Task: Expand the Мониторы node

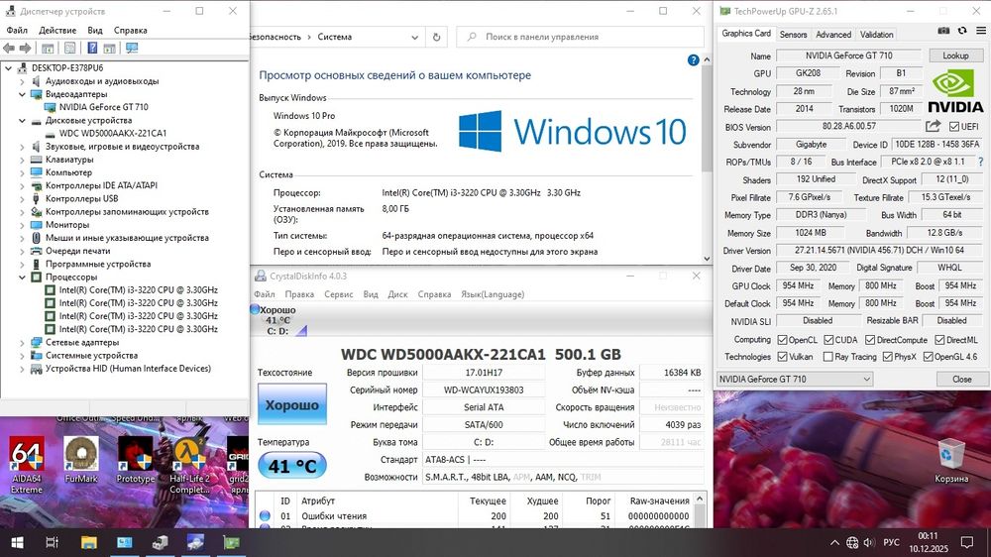Action: pos(22,224)
